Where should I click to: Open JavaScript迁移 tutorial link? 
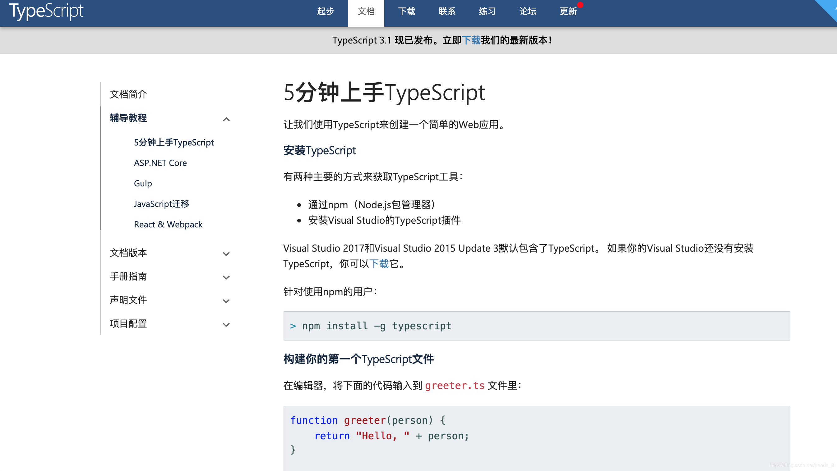tap(162, 203)
